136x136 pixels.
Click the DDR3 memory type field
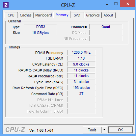coord(40,27)
